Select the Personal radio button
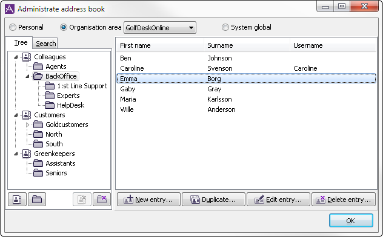Screen dimensions: 383x237 tap(13, 27)
